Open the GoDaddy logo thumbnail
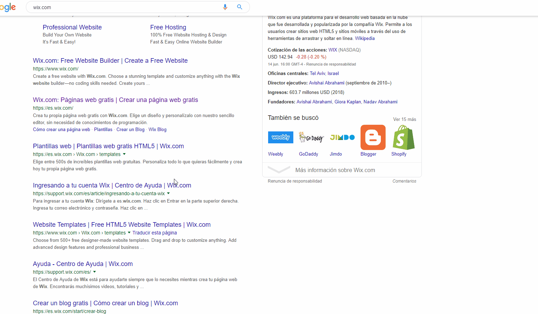The image size is (538, 314). pos(311,137)
